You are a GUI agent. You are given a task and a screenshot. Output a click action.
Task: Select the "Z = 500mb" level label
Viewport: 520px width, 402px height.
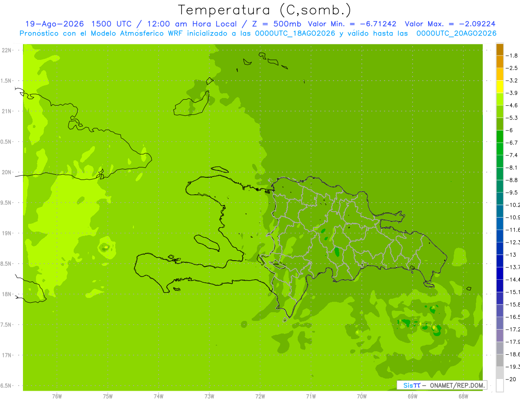277,24
